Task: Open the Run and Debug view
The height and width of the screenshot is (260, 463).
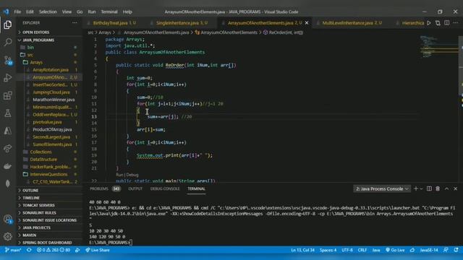Action: 8,78
